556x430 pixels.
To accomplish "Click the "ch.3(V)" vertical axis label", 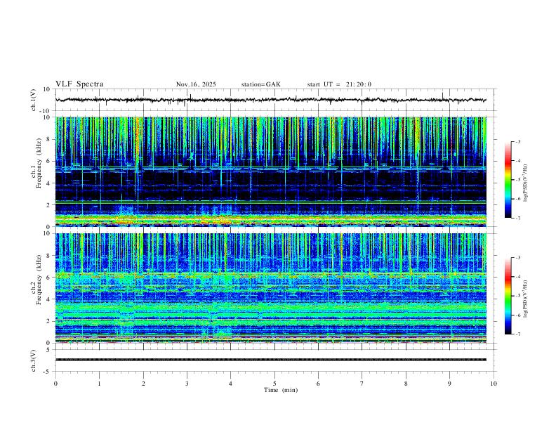I will 33,360.
